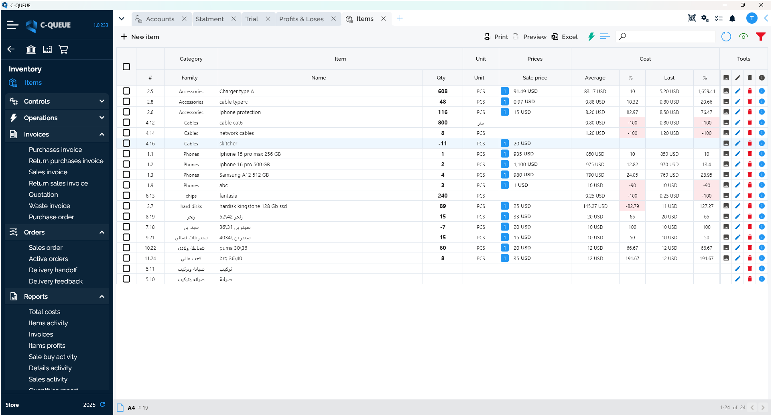Viewport: 772px width, 416px height.
Task: Open the Accounts tab
Action: pyautogui.click(x=160, y=19)
